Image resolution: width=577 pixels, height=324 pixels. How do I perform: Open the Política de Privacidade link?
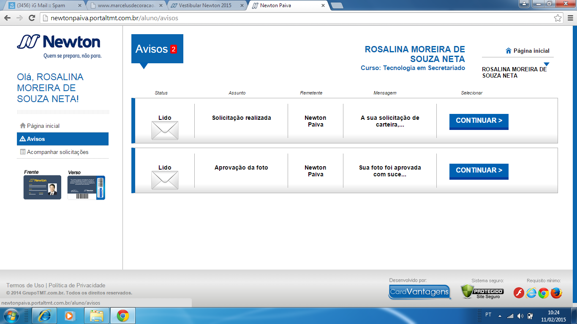click(77, 285)
